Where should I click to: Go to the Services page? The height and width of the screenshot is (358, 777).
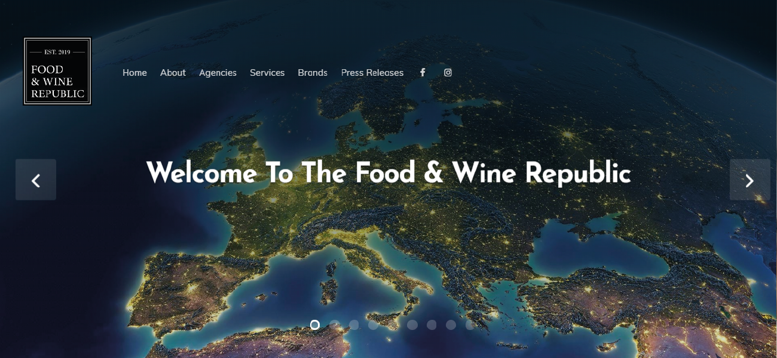click(267, 72)
